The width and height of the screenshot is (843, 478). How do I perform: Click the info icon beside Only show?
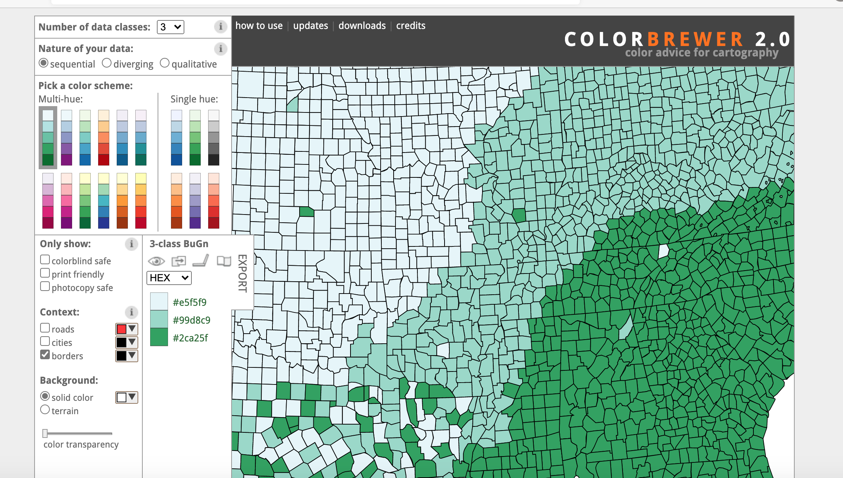[x=131, y=244]
